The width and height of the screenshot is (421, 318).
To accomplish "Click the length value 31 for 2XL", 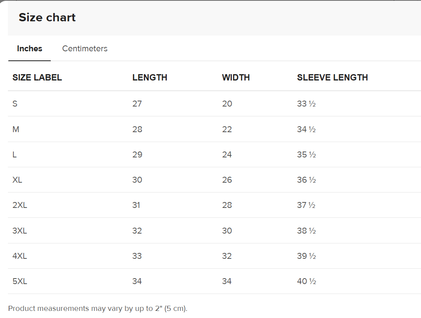I will 136,205.
